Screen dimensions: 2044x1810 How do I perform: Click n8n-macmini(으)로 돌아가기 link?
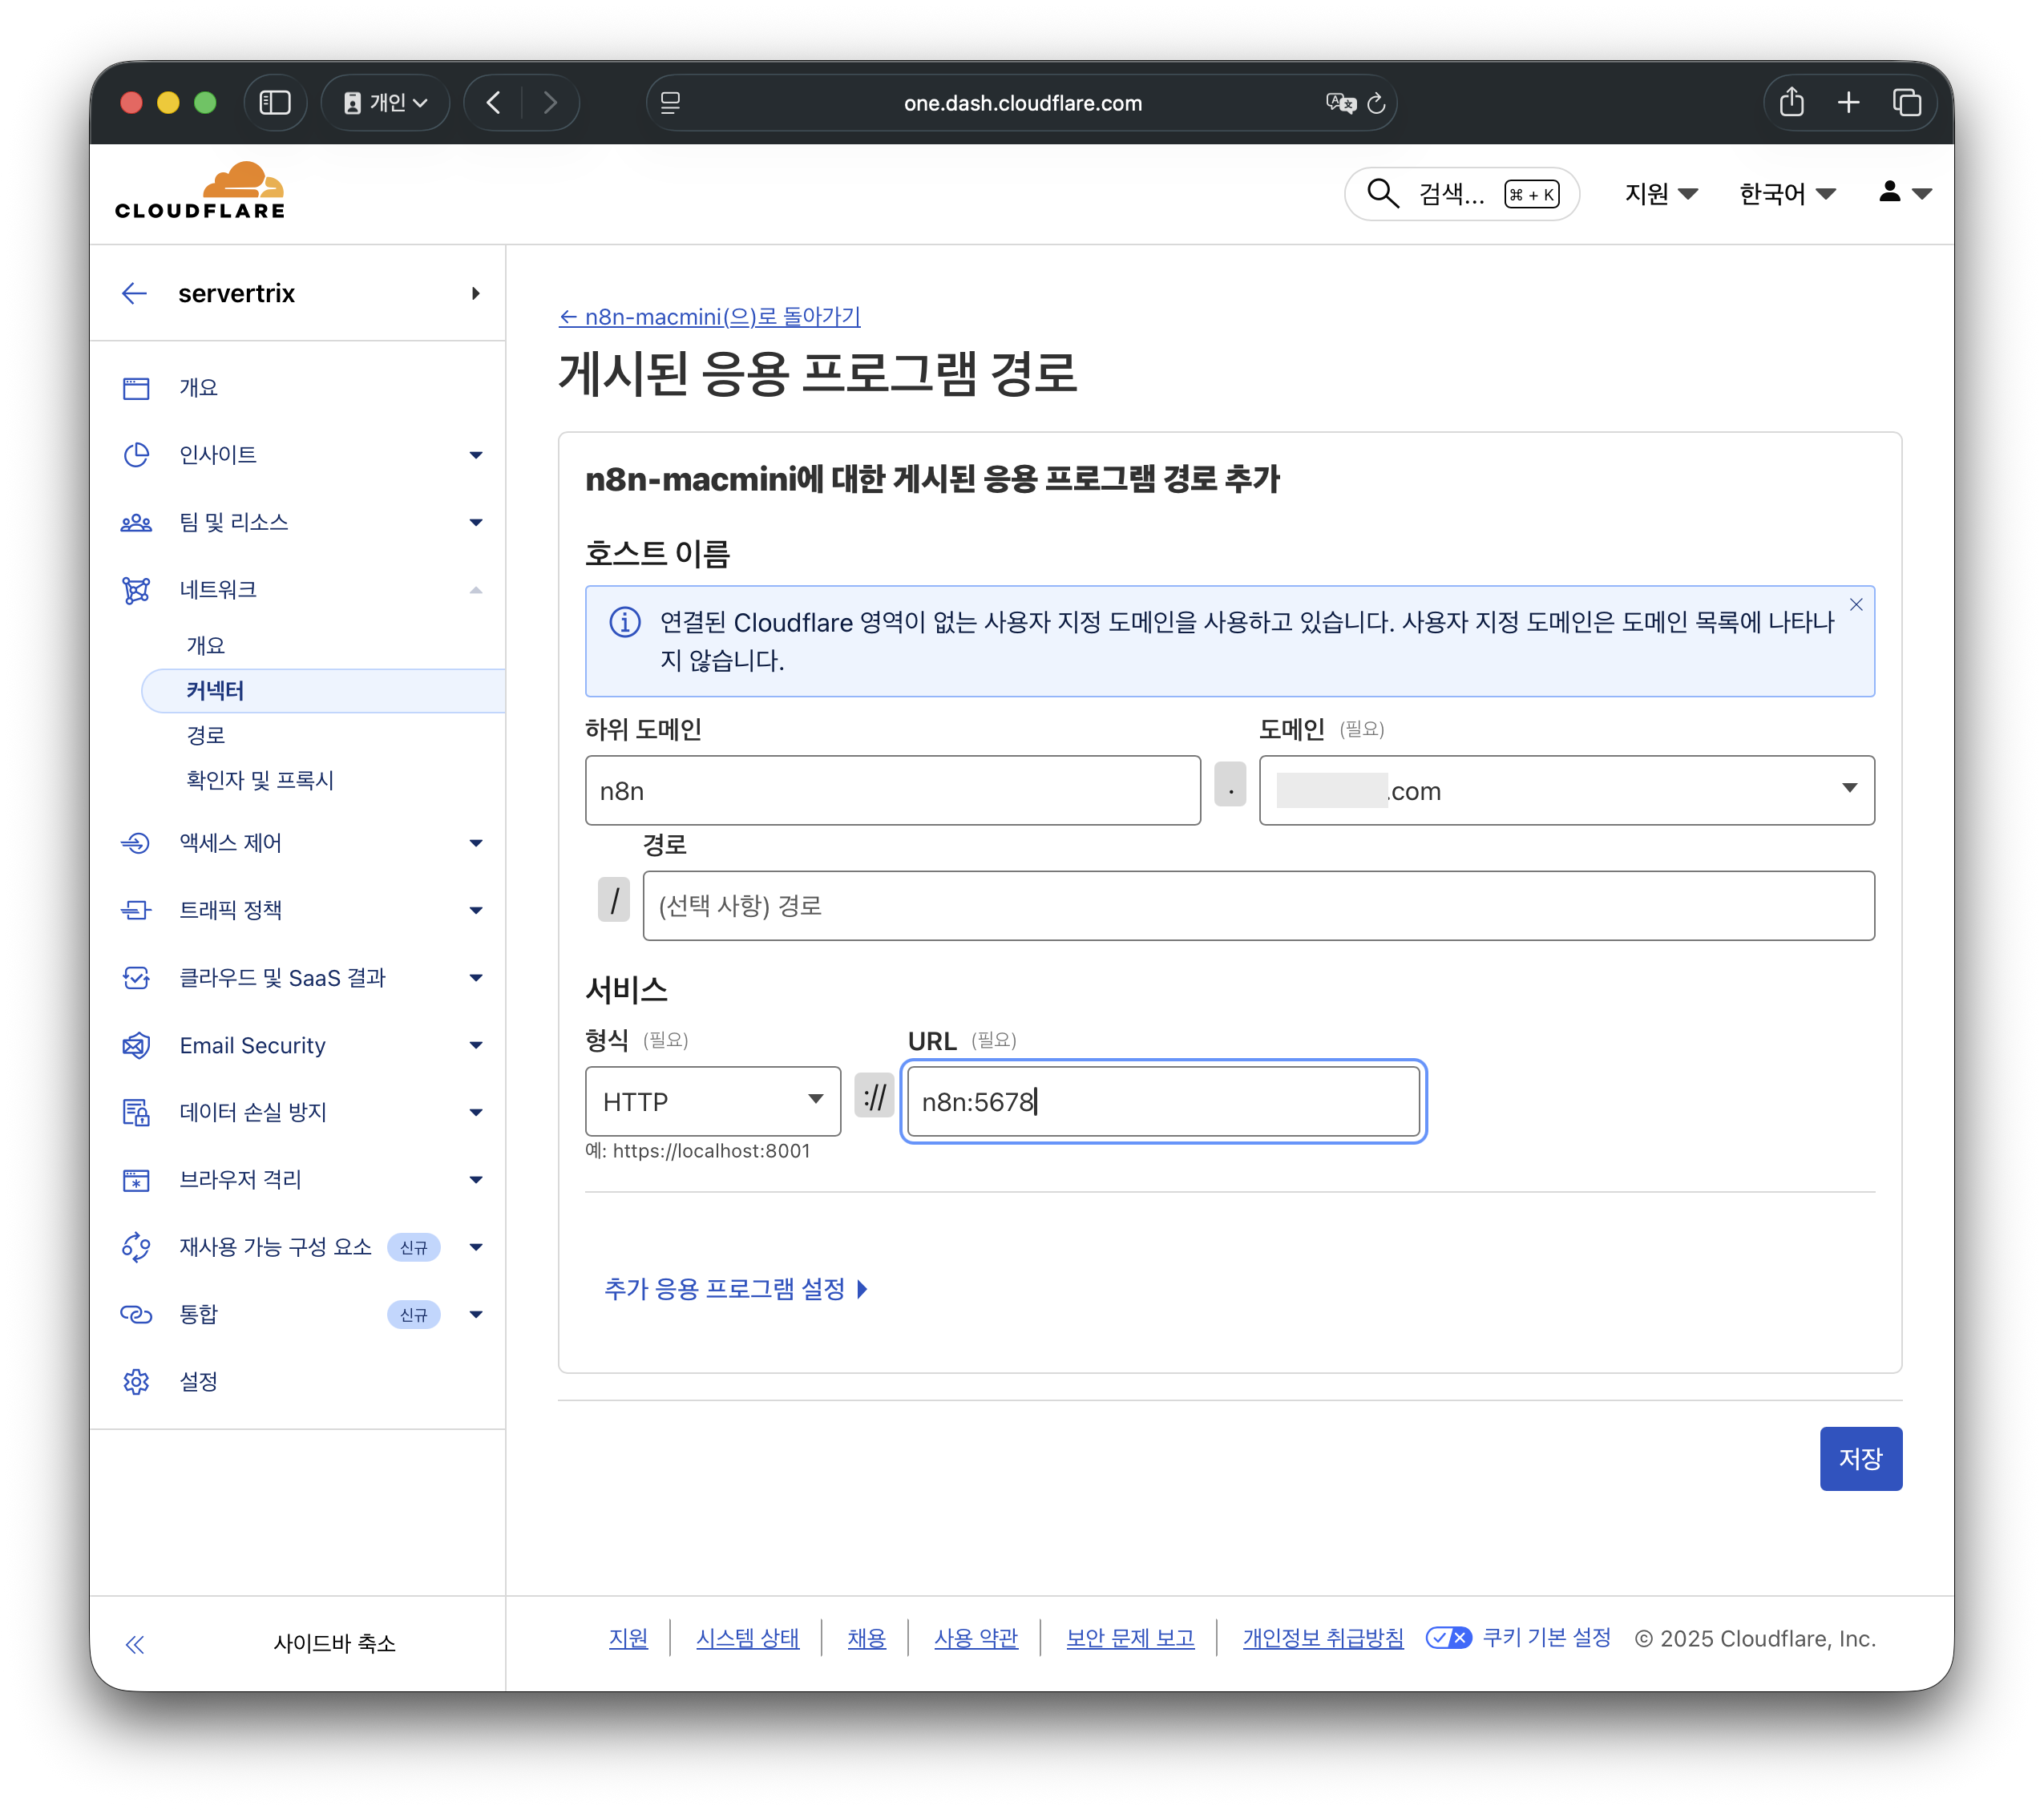pos(709,317)
